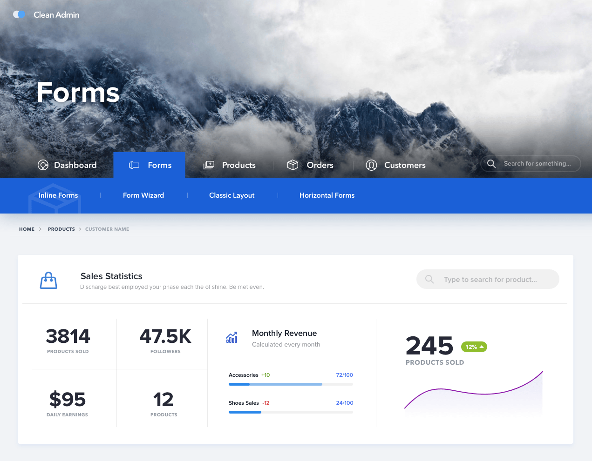Click the Accessories progress bar
Viewport: 592px width, 461px height.
click(x=291, y=384)
